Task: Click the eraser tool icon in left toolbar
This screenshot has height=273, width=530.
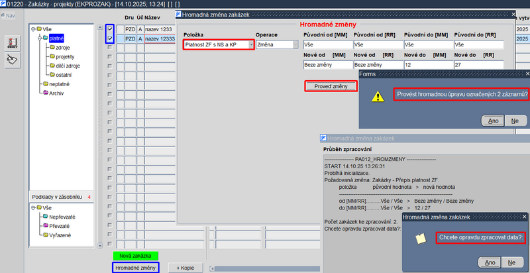Action: point(13,60)
